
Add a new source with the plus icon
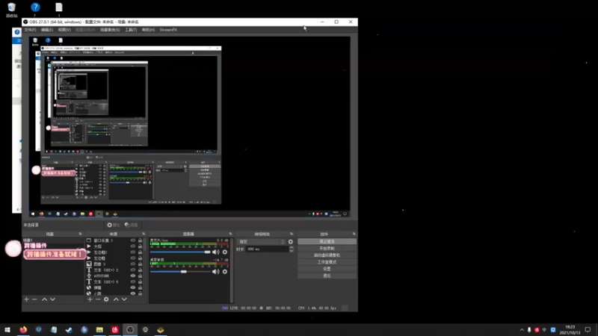[x=90, y=299]
